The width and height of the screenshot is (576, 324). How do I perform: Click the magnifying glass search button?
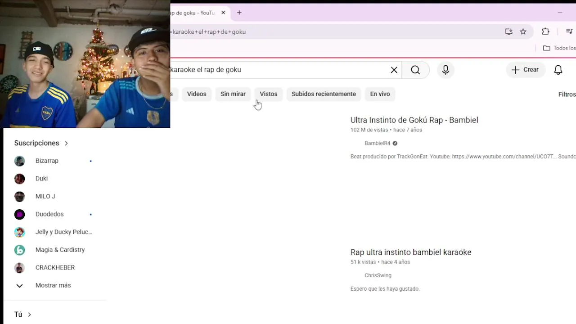[415, 70]
